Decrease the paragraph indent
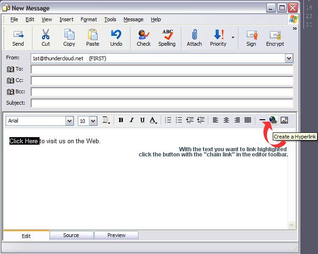The image size is (318, 254). [190, 120]
